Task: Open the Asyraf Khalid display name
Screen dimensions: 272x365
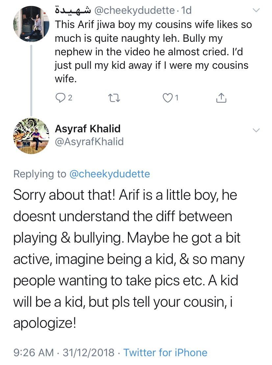Action: click(87, 129)
